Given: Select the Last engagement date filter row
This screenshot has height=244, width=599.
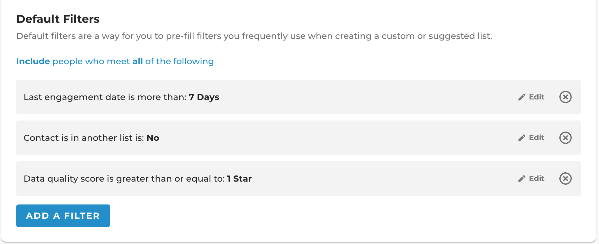Looking at the screenshot, I should point(299,97).
